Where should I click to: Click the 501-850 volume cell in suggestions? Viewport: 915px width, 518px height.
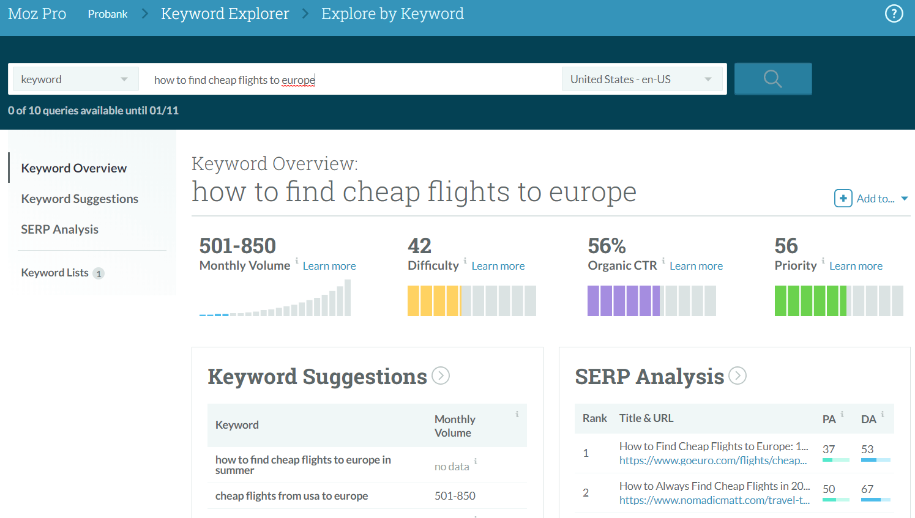[x=455, y=496]
